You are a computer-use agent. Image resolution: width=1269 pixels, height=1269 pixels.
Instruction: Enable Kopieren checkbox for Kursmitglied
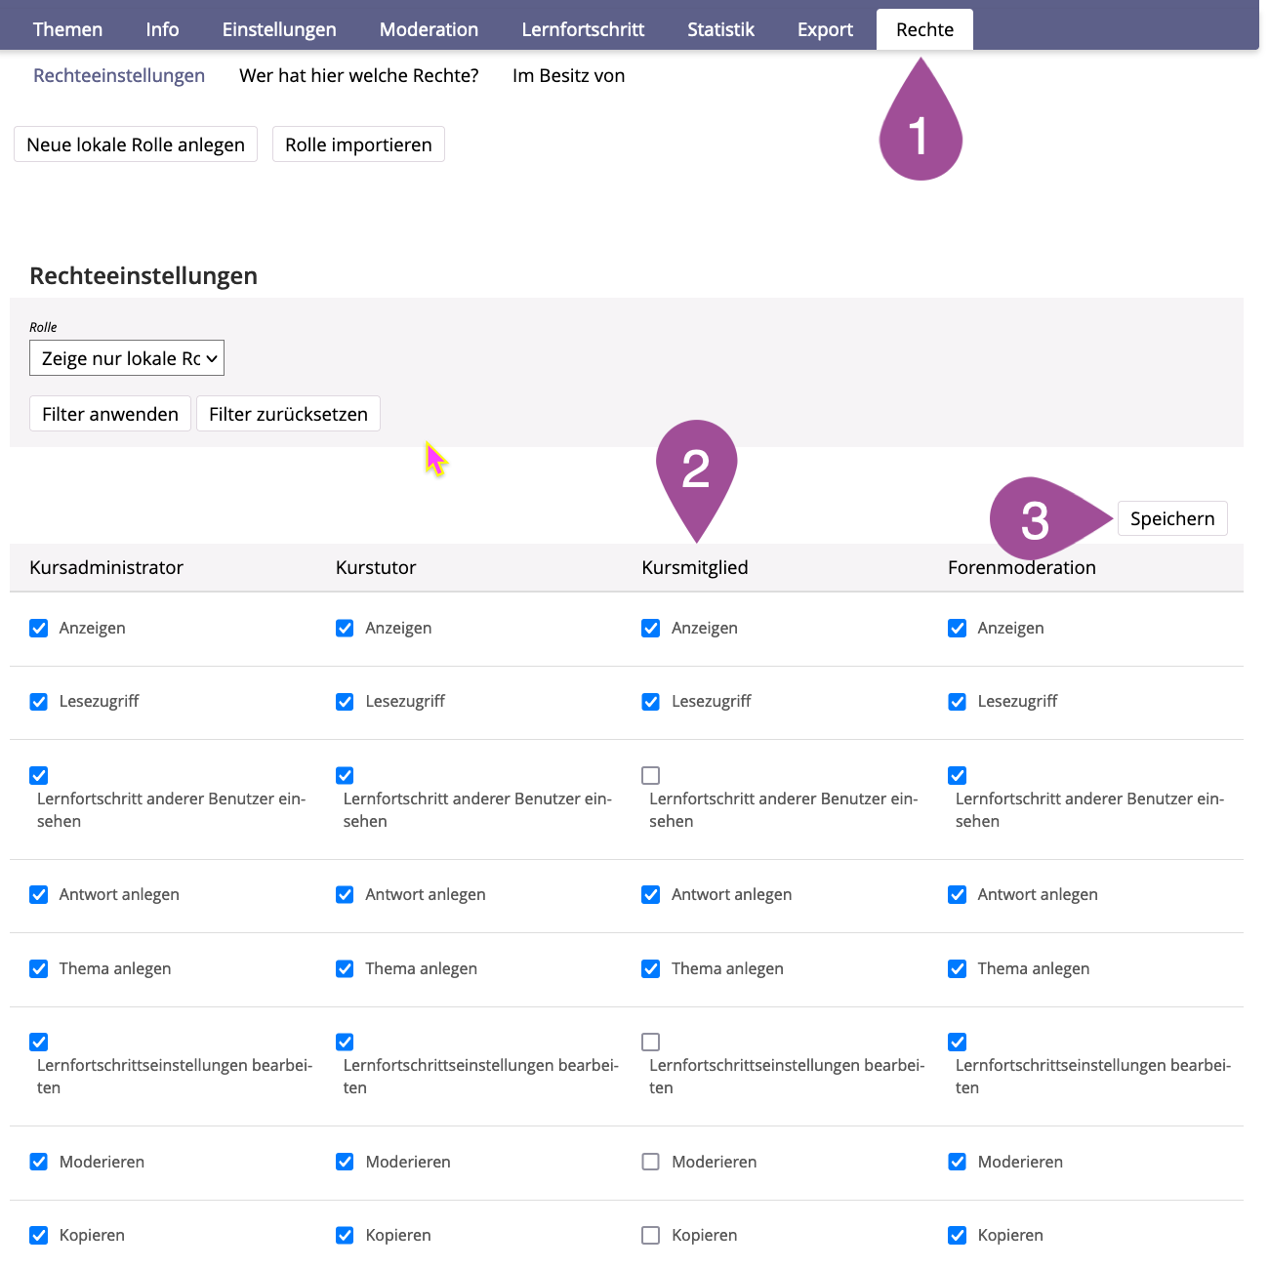pyautogui.click(x=651, y=1235)
